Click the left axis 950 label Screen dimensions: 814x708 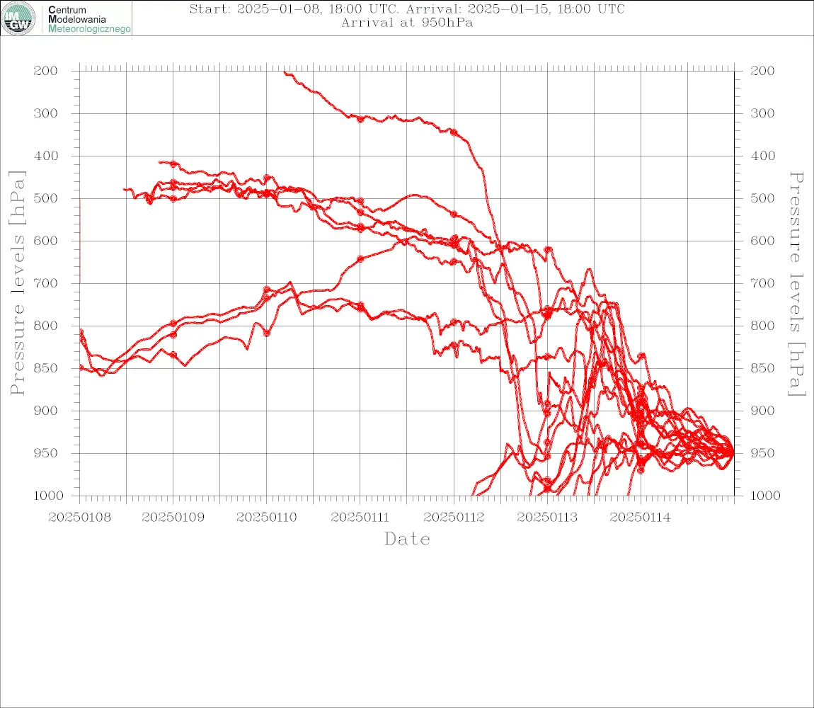tap(46, 453)
